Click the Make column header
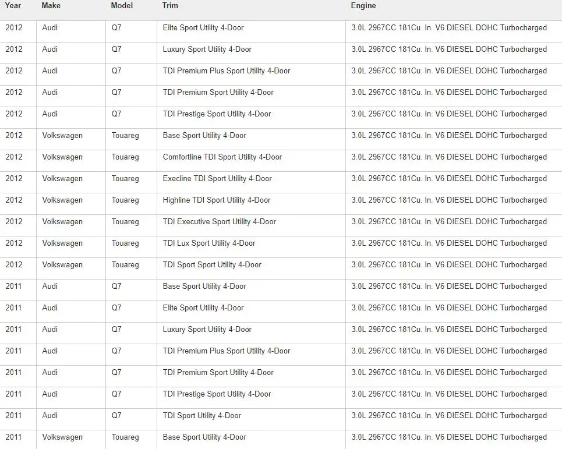The image size is (562, 449). (x=51, y=6)
